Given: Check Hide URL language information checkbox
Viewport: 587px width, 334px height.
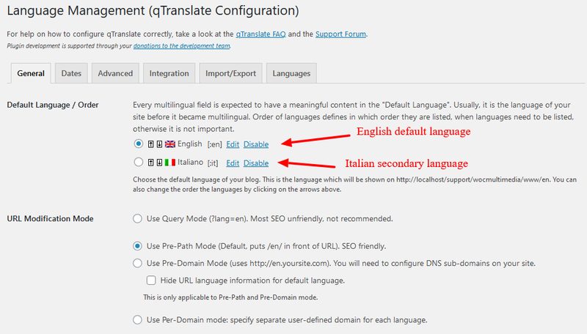Looking at the screenshot, I should (151, 281).
